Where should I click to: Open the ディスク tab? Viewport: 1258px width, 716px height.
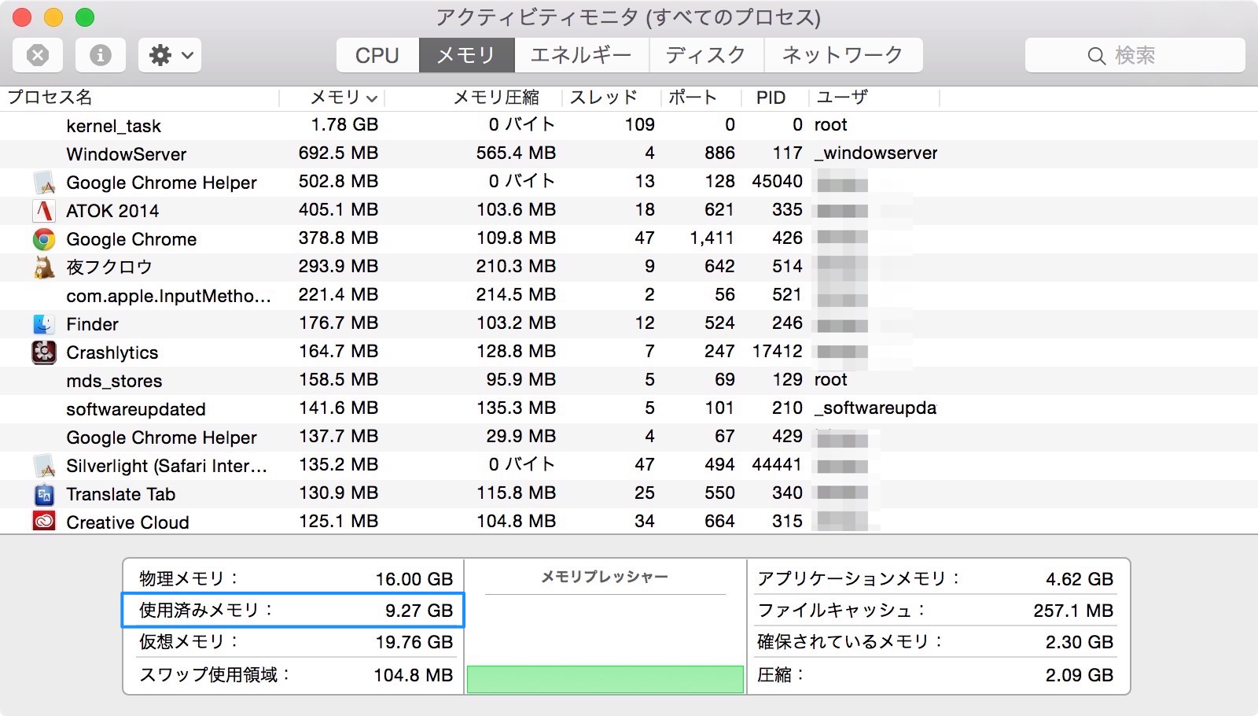coord(706,55)
